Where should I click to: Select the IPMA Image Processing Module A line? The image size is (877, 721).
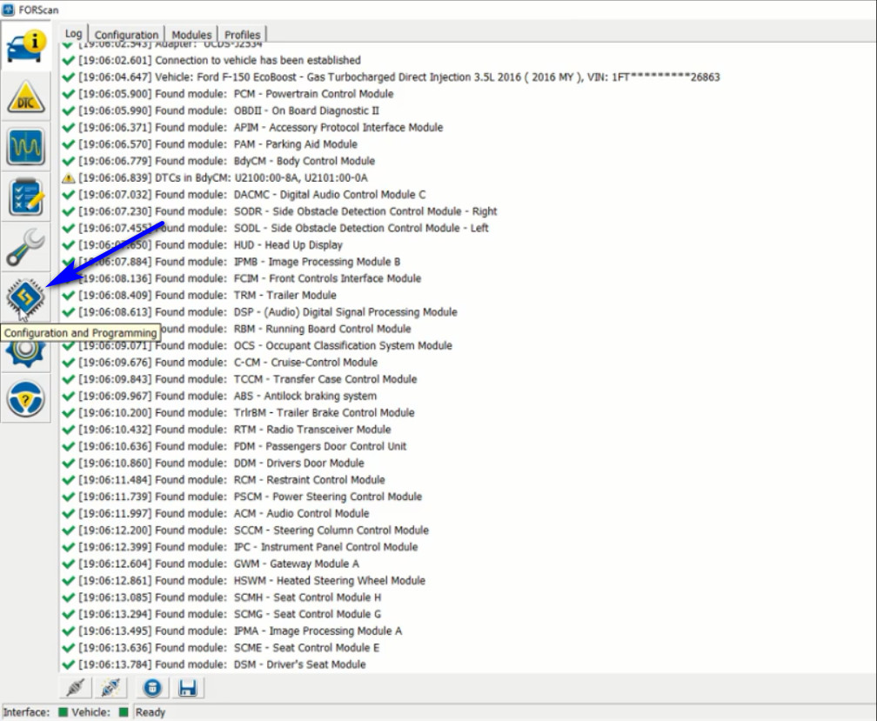[232, 631]
